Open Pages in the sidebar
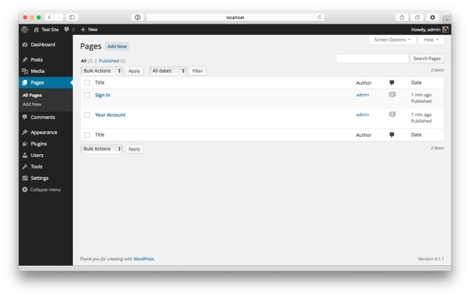470x298 pixels. pos(45,82)
